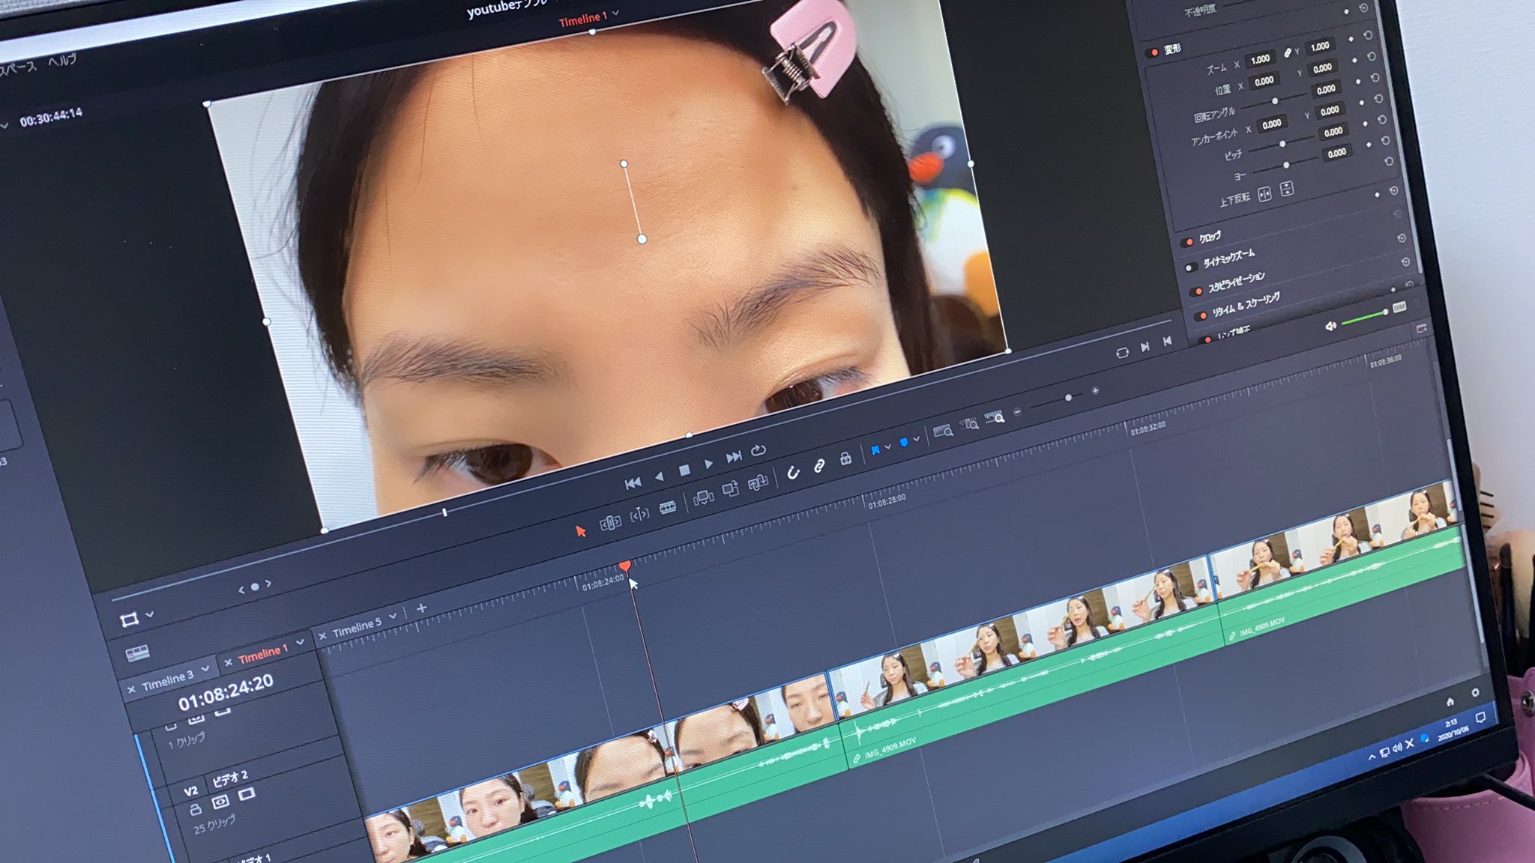Open dropdown arrow on Timeline 5 tab
1535x863 pixels.
click(x=393, y=616)
